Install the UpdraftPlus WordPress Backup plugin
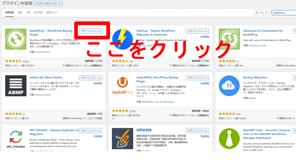The width and height of the screenshot is (296, 166). [197, 78]
